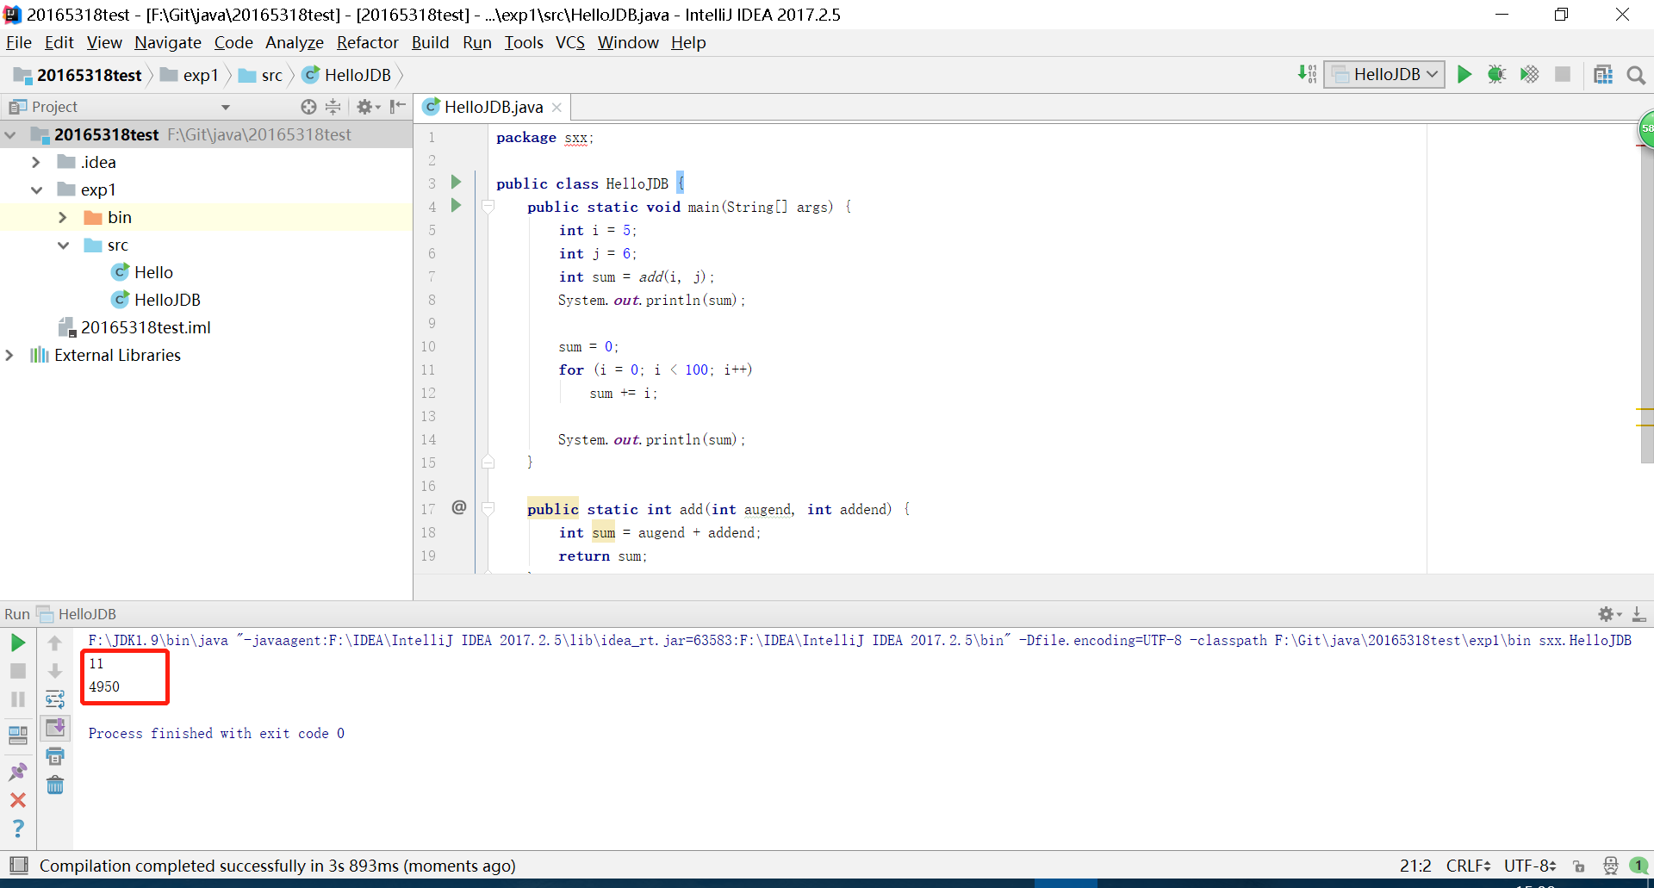Expand the .idea folder
Screen dimensions: 1654x888
[x=35, y=163]
